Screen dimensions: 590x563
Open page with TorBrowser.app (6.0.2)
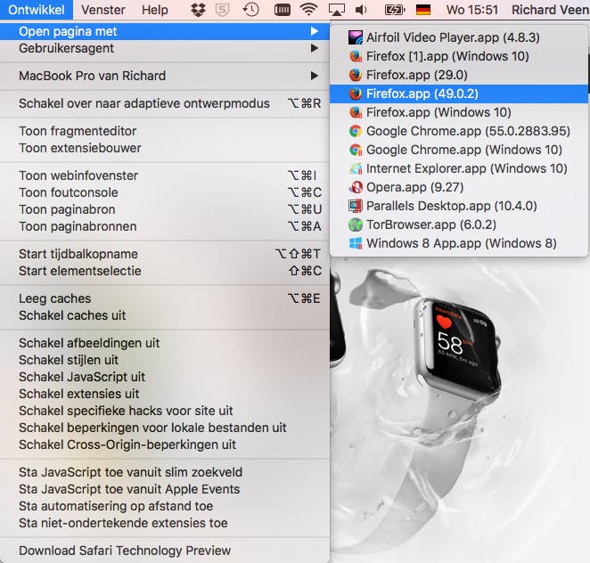[x=459, y=224]
